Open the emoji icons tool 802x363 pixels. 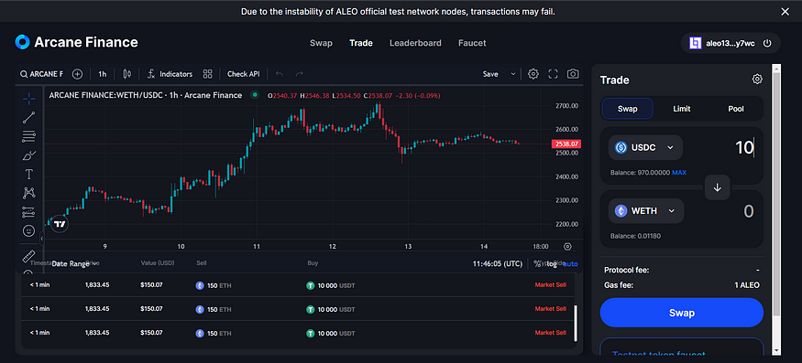click(29, 230)
